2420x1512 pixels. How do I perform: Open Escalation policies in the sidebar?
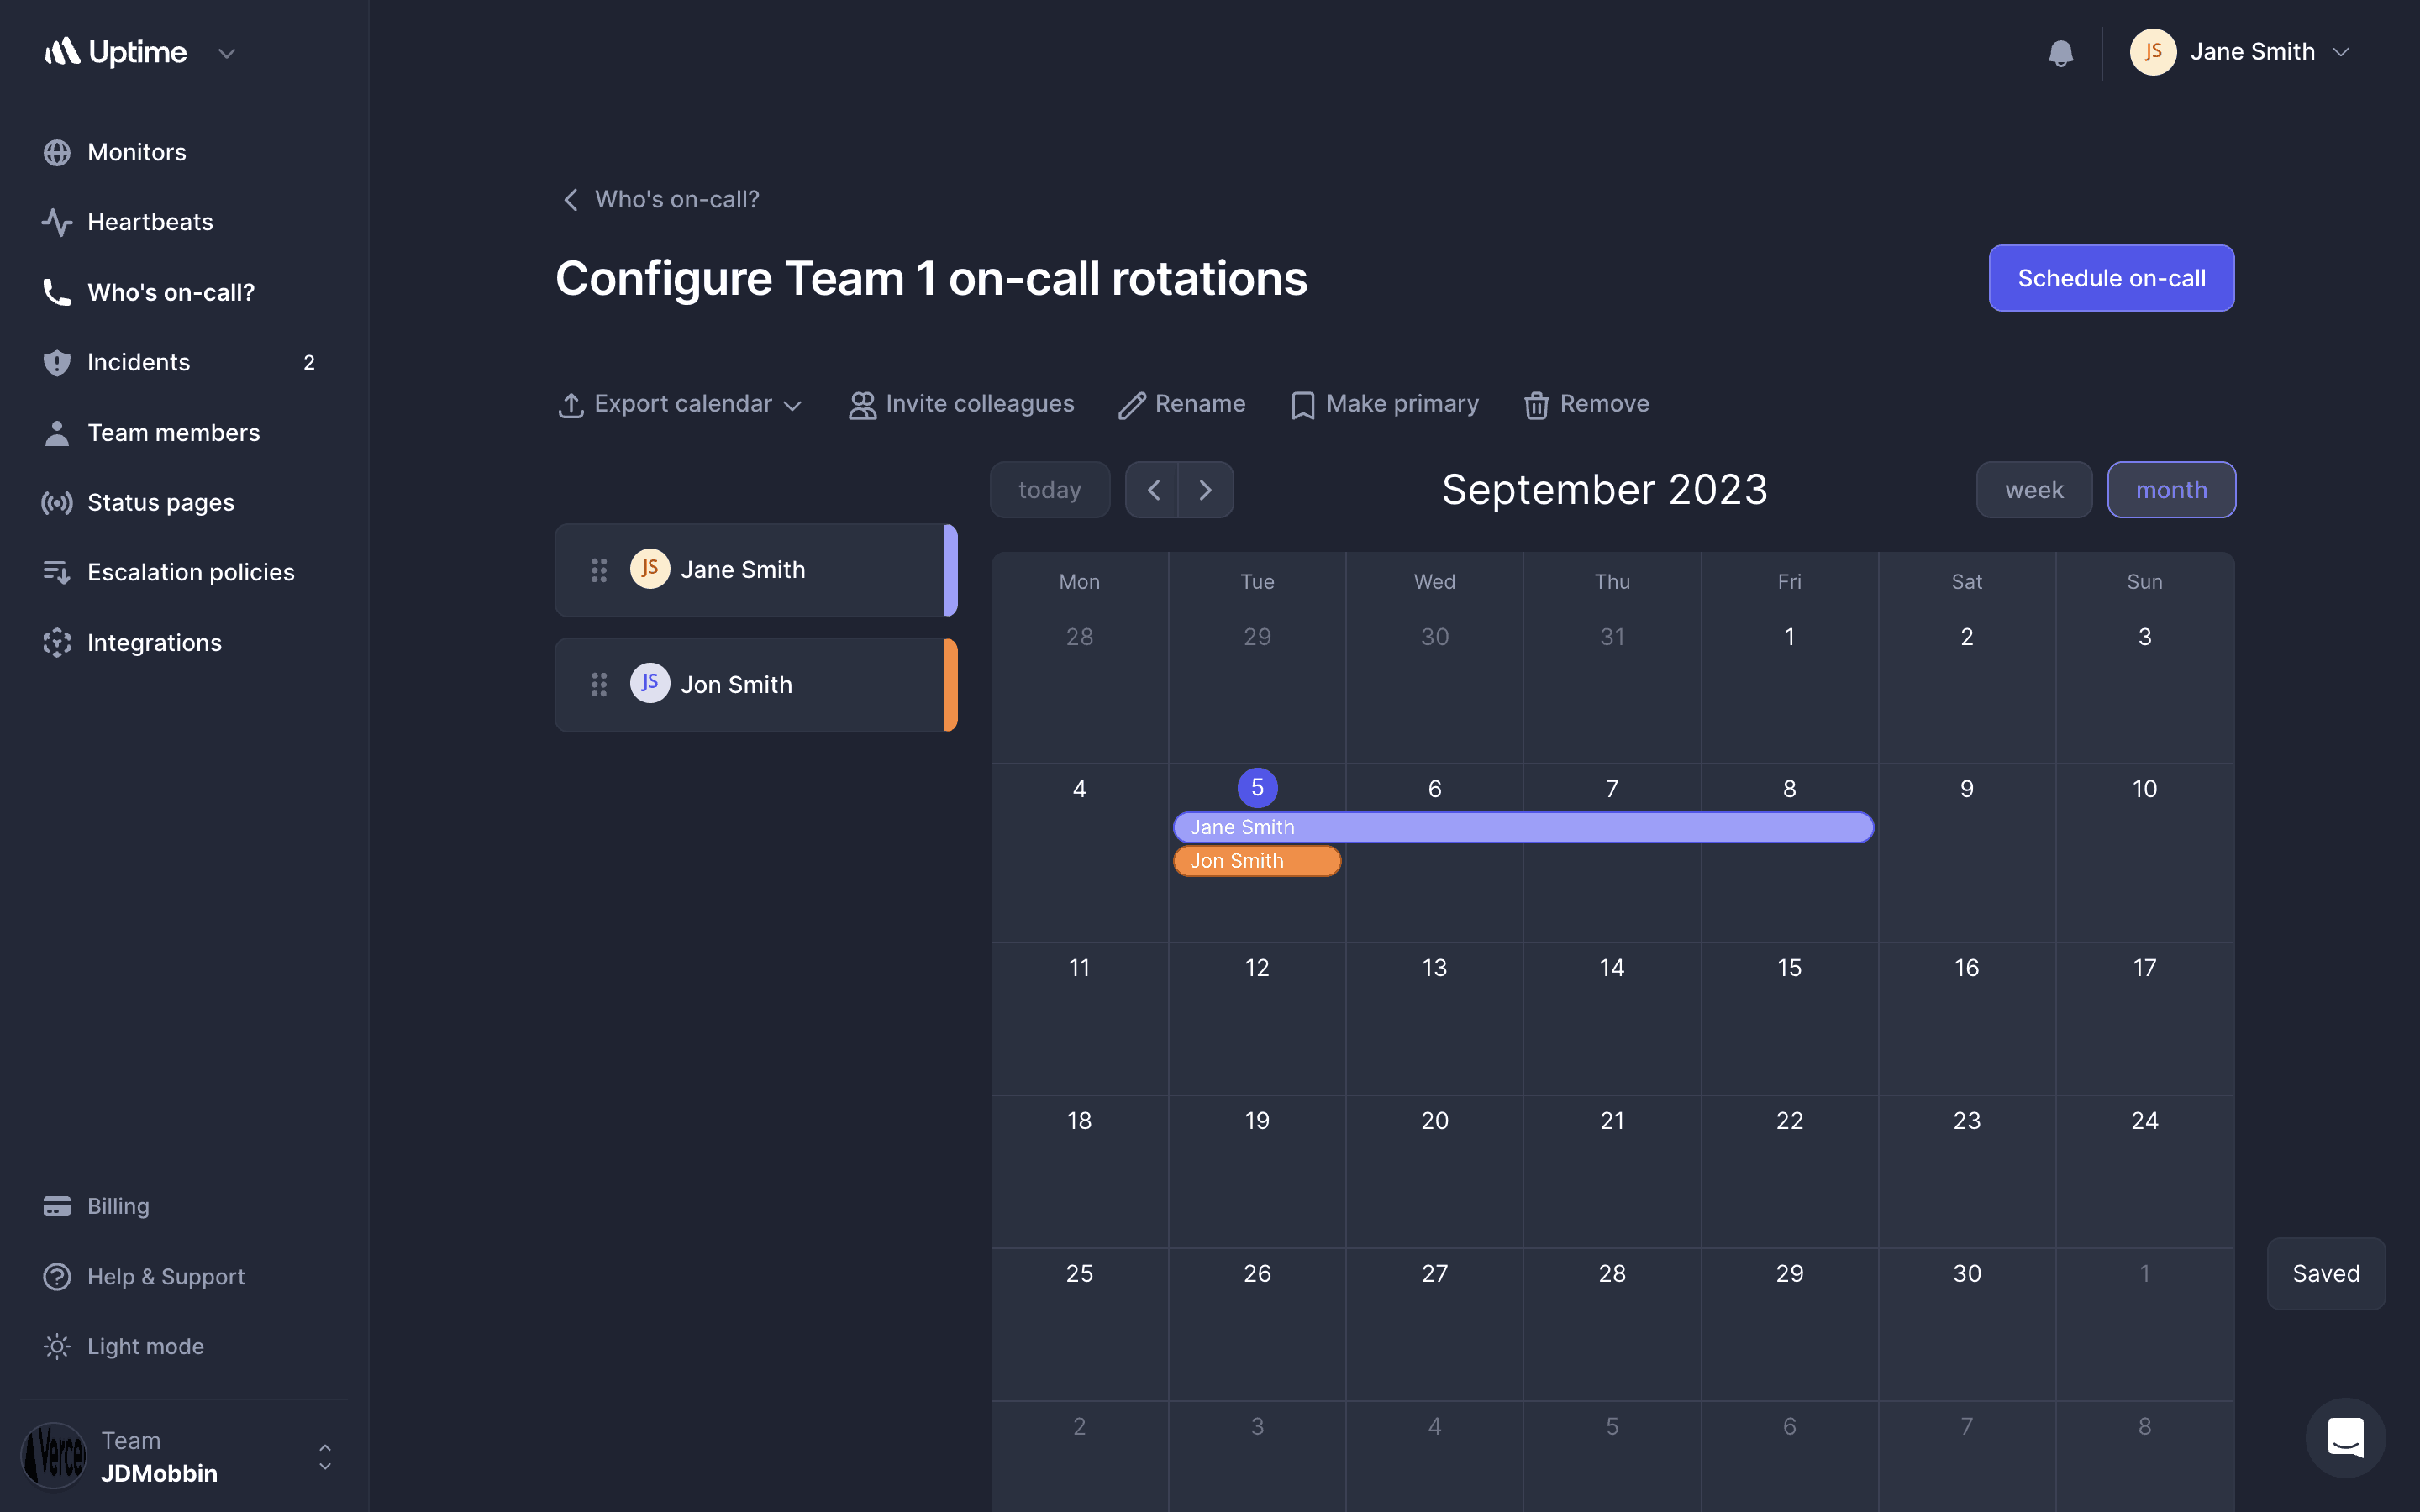pos(190,572)
